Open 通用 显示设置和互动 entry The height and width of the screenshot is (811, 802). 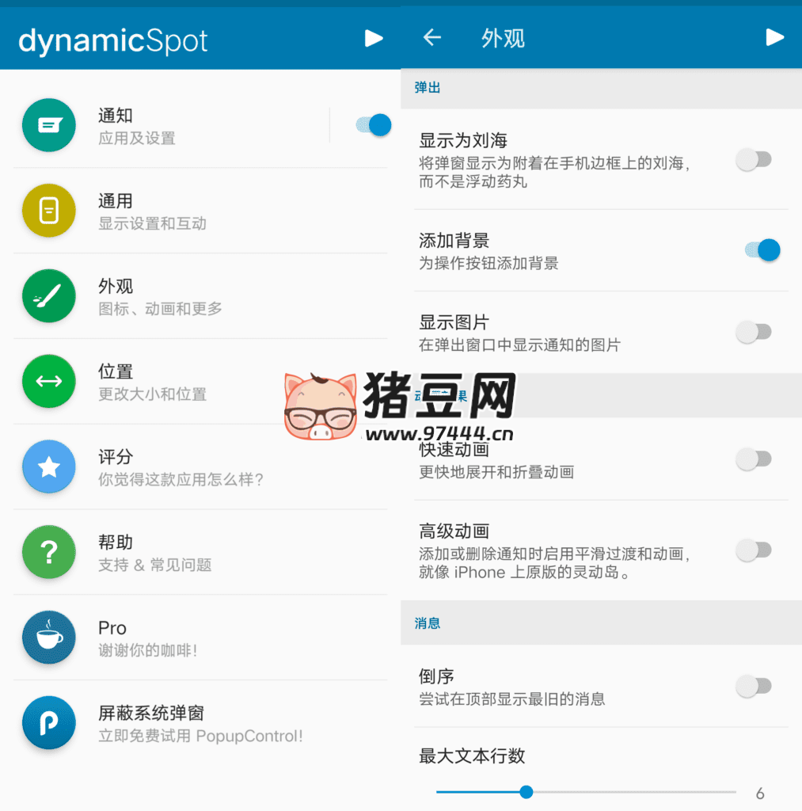tap(200, 211)
